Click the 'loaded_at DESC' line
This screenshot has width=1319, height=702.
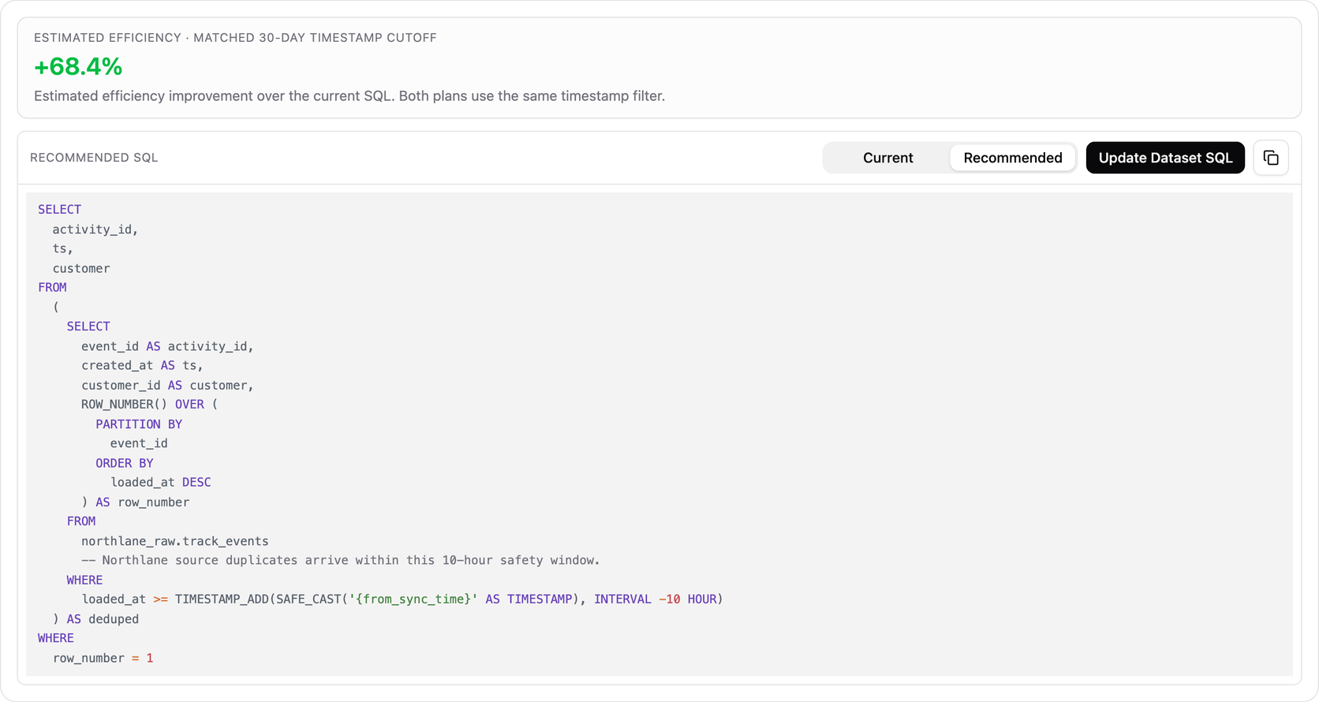point(161,482)
